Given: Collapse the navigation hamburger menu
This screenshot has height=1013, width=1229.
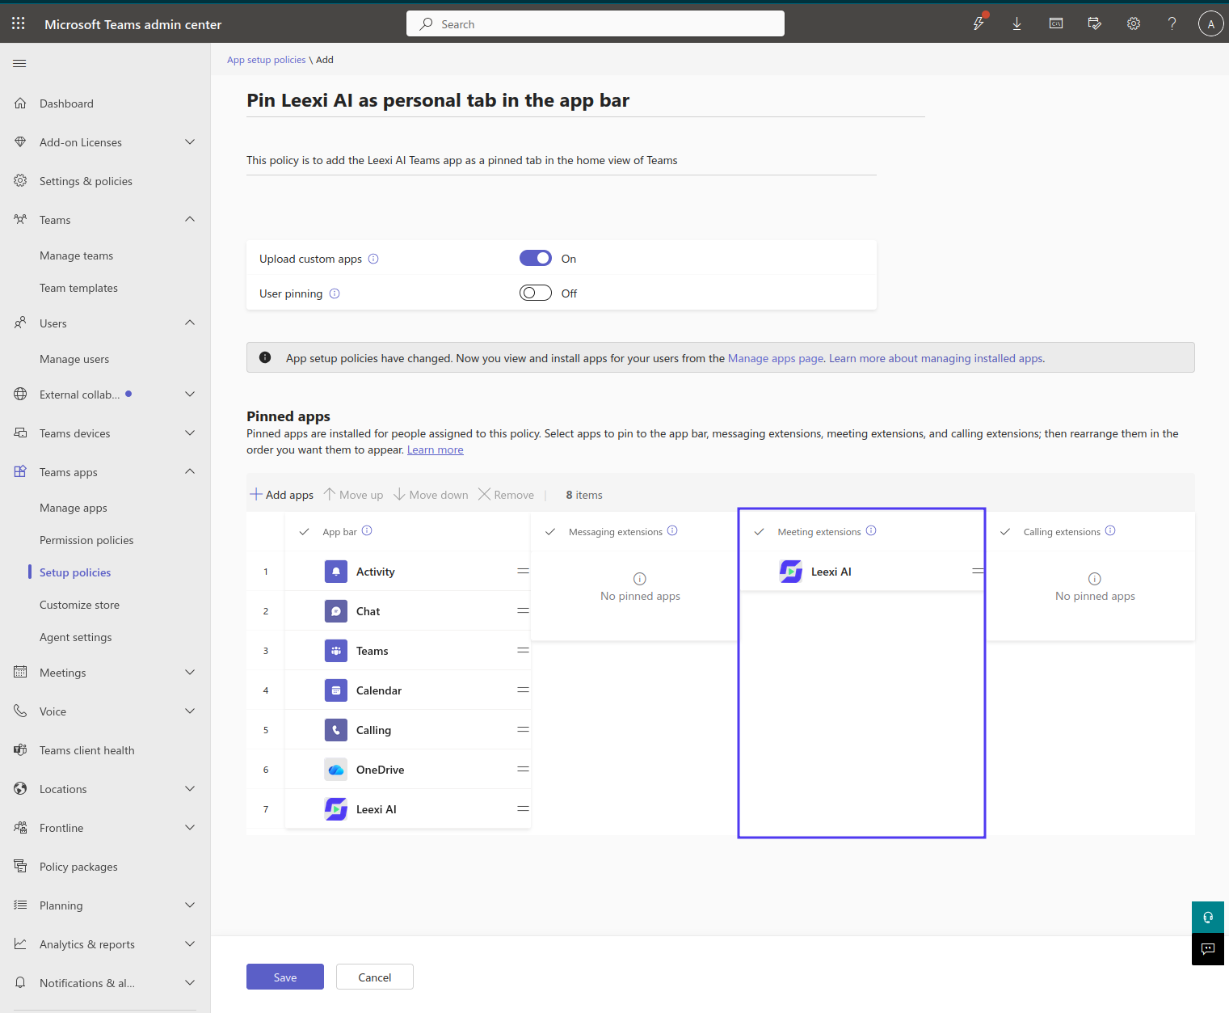Looking at the screenshot, I should point(20,63).
